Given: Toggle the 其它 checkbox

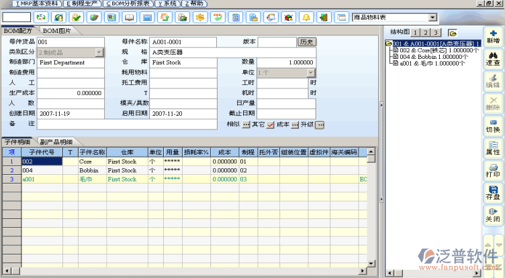Looking at the screenshot, I should [271, 125].
